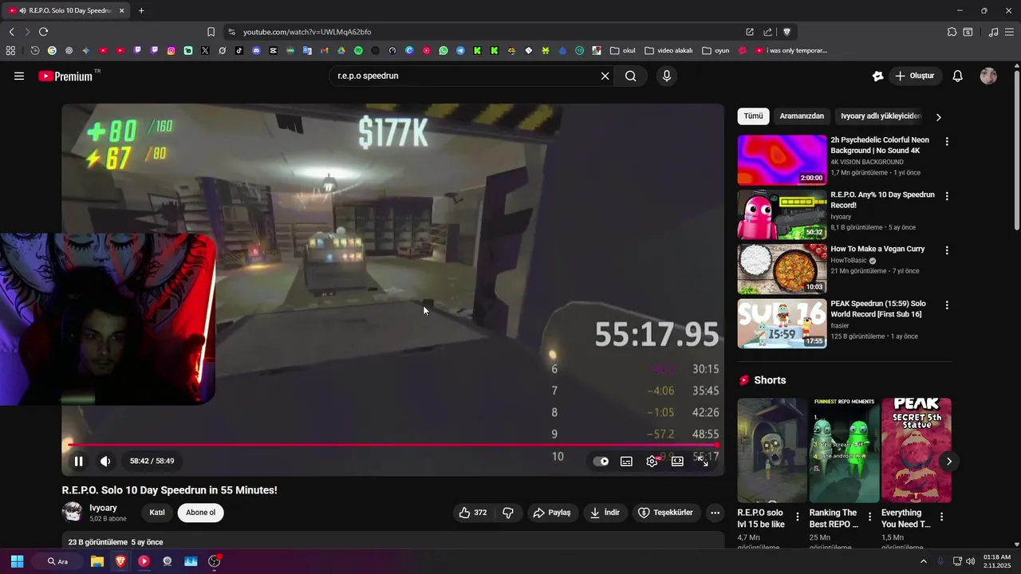Open options for Everything You Need short

(941, 517)
